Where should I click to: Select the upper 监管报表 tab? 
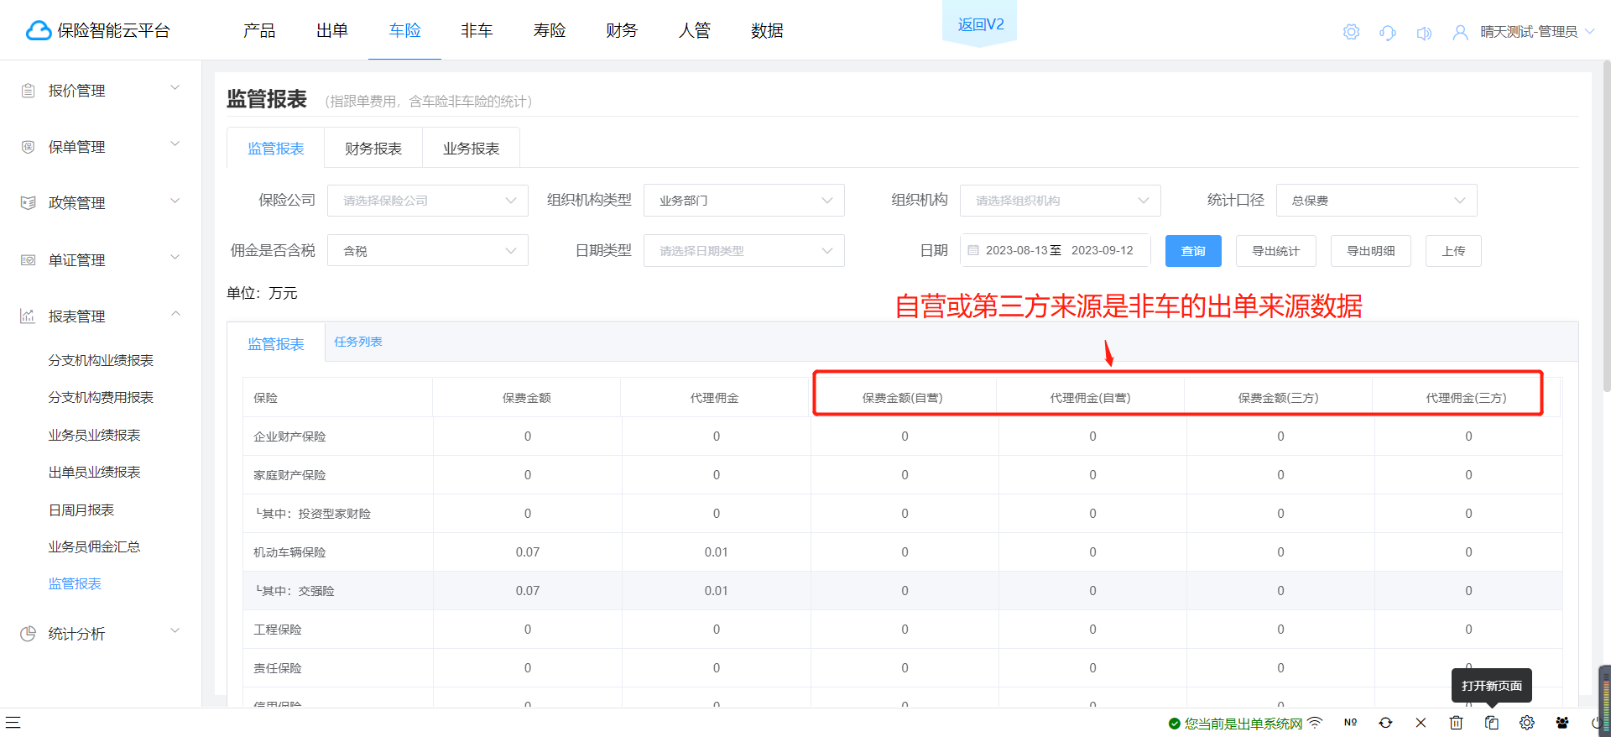276,149
